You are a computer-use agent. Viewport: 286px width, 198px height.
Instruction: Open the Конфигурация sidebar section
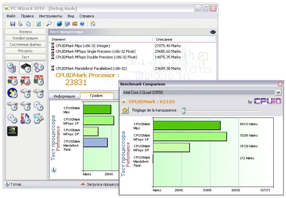[25, 38]
